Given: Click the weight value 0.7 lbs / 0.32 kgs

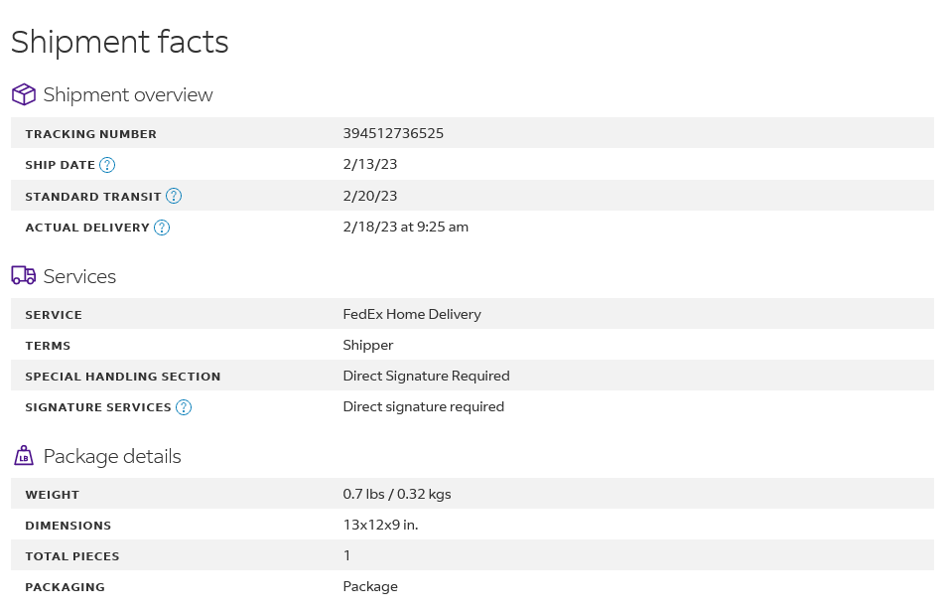Looking at the screenshot, I should click(x=397, y=494).
